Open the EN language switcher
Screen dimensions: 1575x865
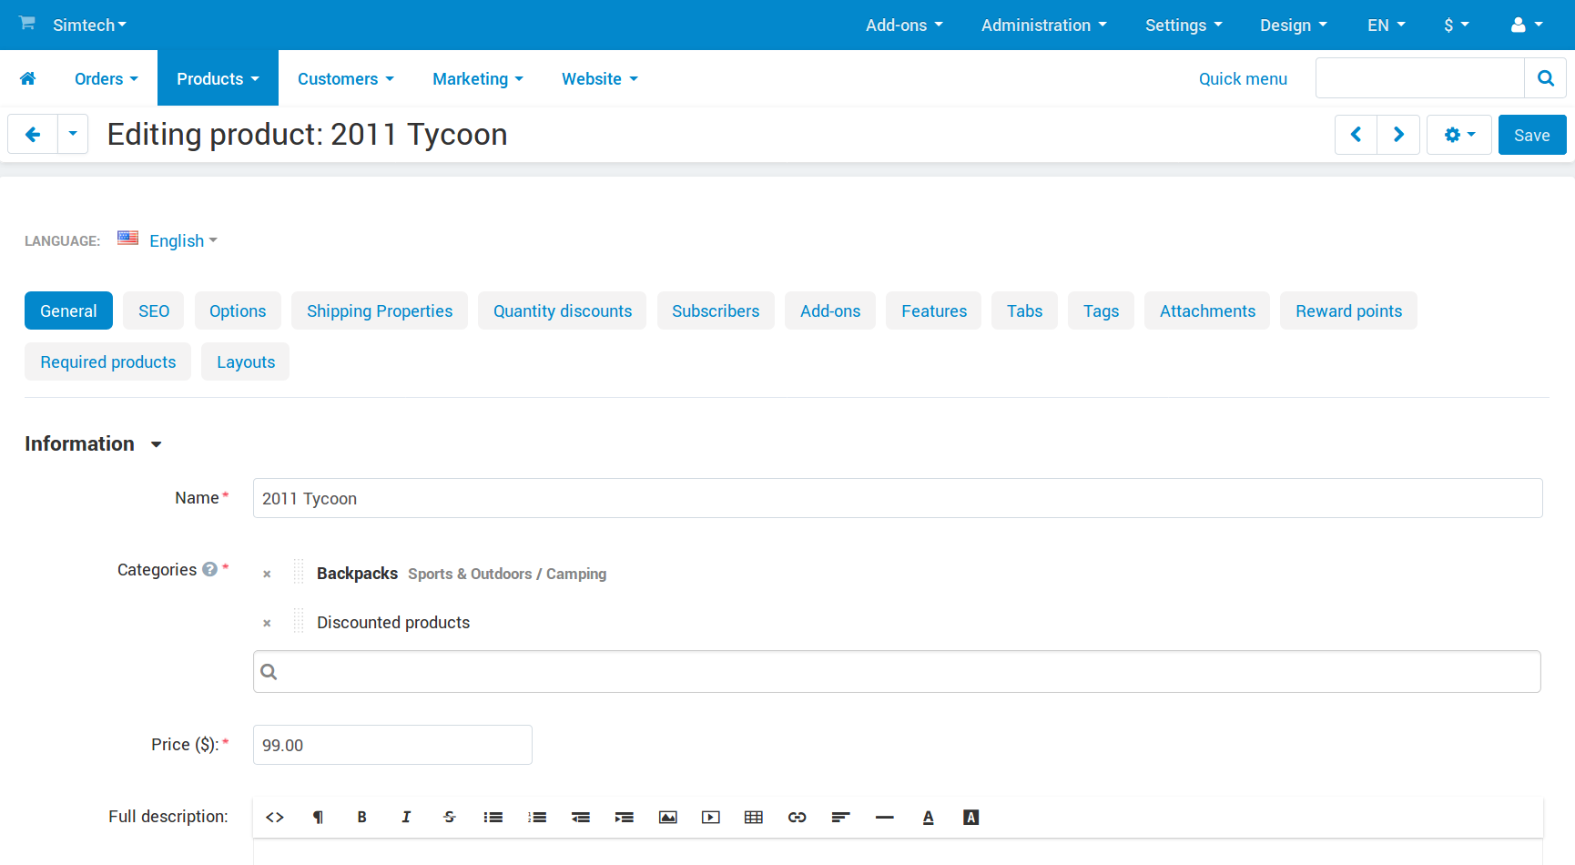coord(1386,25)
